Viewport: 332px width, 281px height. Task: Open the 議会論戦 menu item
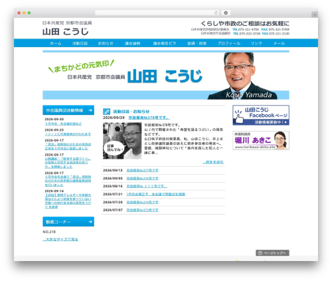(x=133, y=43)
